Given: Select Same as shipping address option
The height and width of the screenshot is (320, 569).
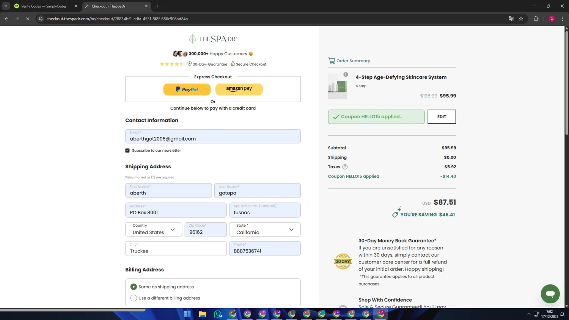Looking at the screenshot, I should pos(134,287).
